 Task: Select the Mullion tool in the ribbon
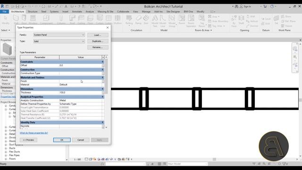[117, 20]
